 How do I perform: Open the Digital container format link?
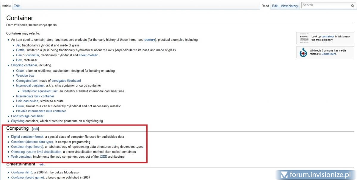[x=27, y=136]
